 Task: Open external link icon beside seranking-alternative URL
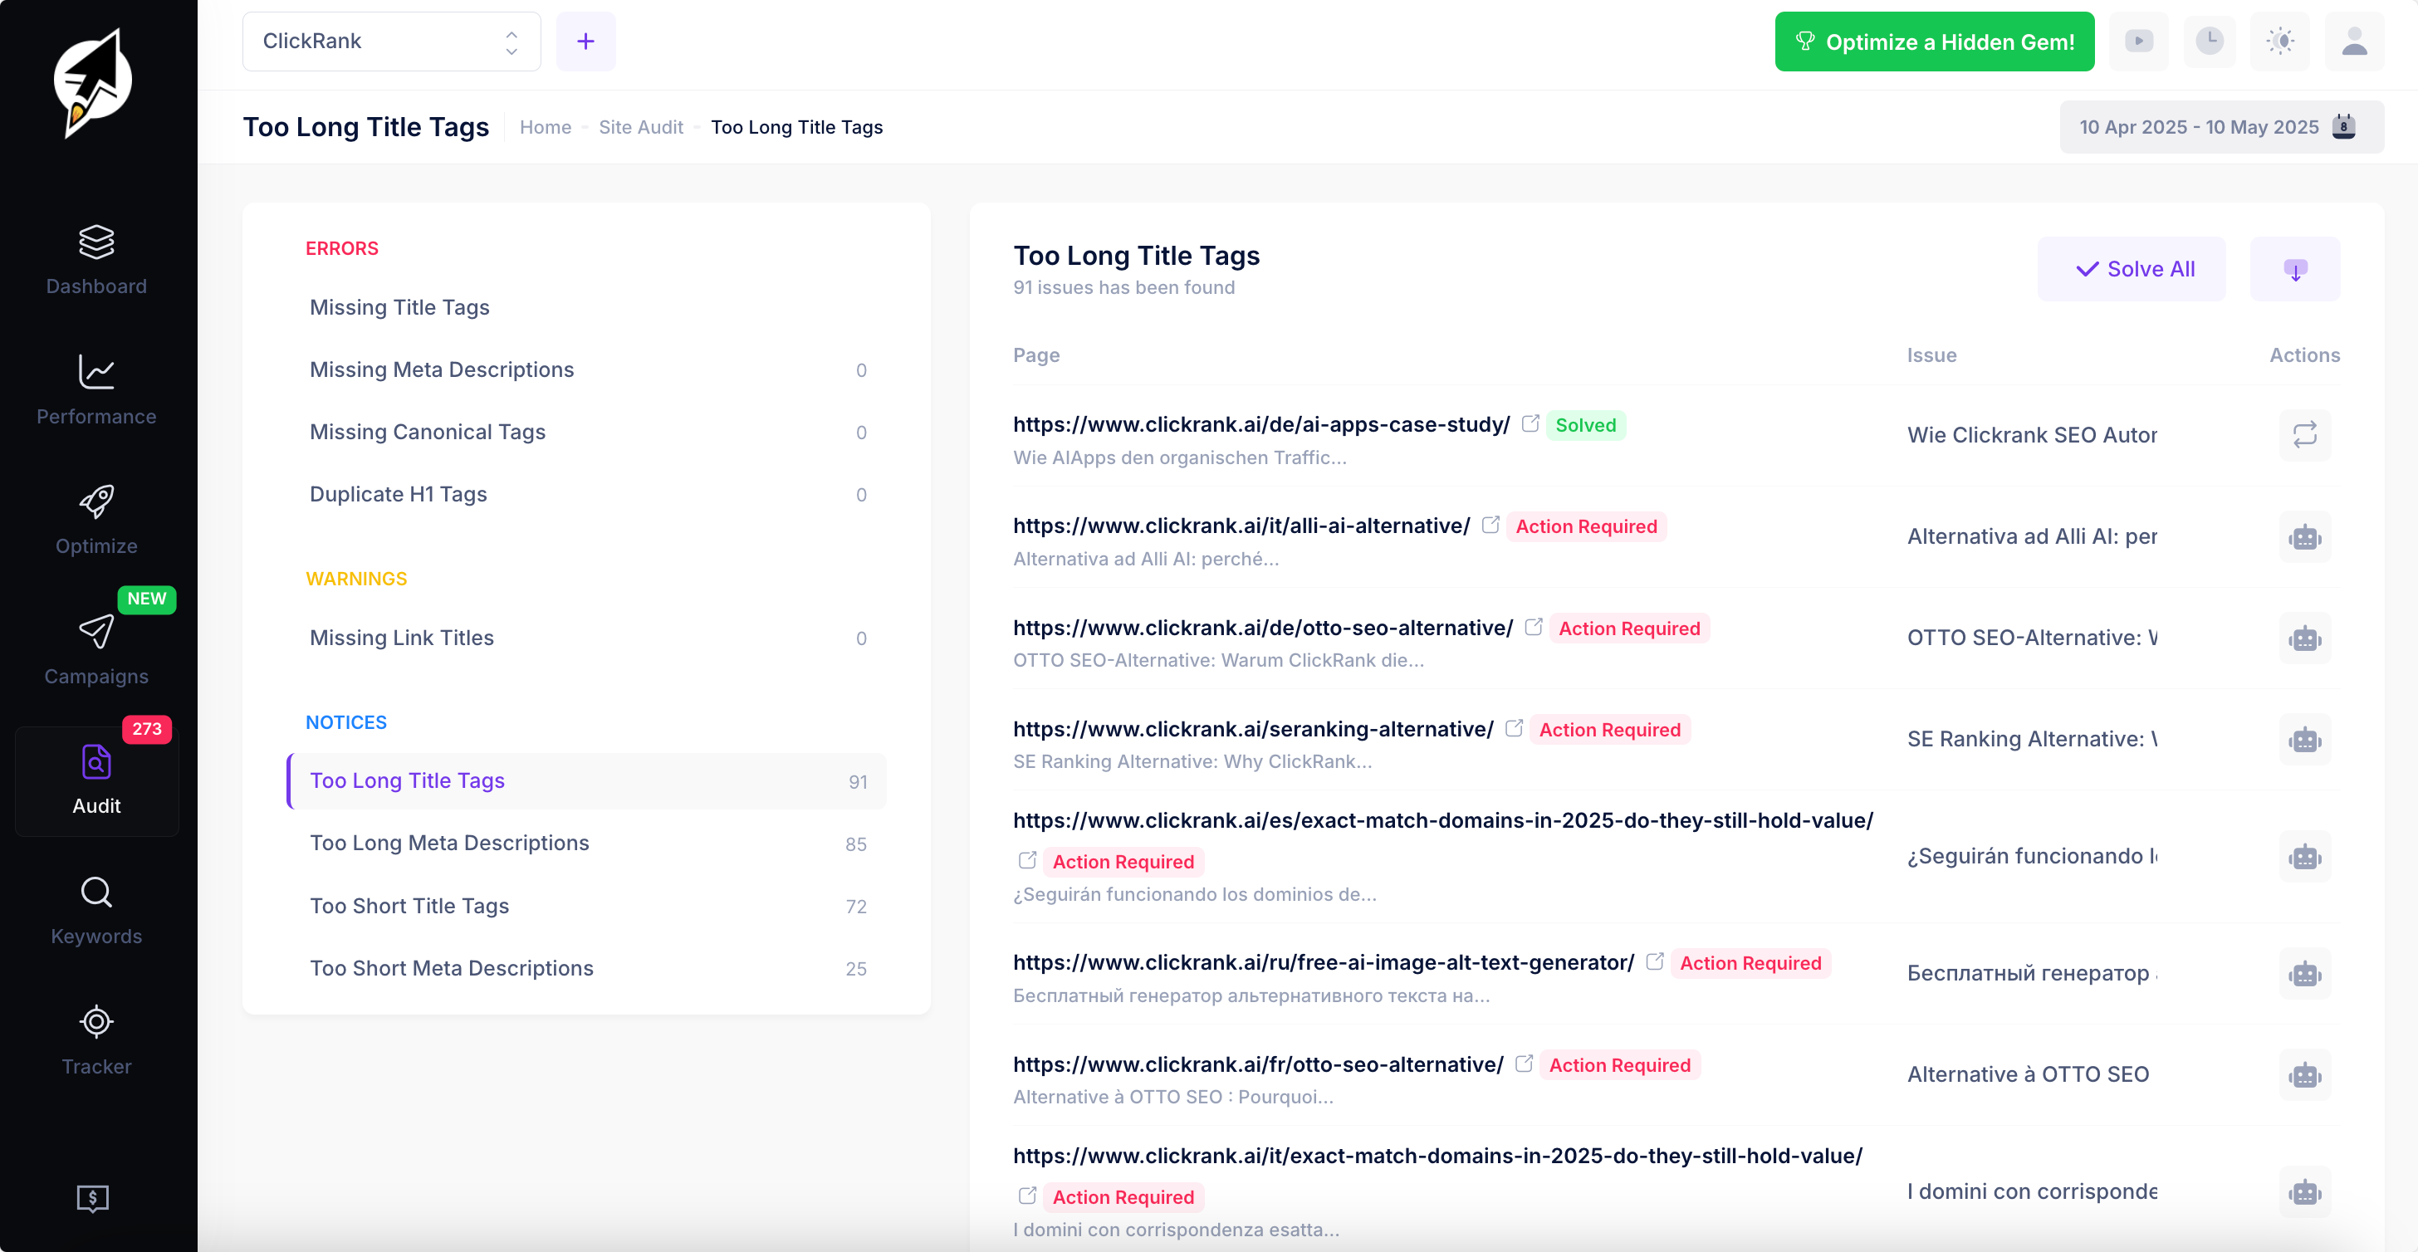1513,728
